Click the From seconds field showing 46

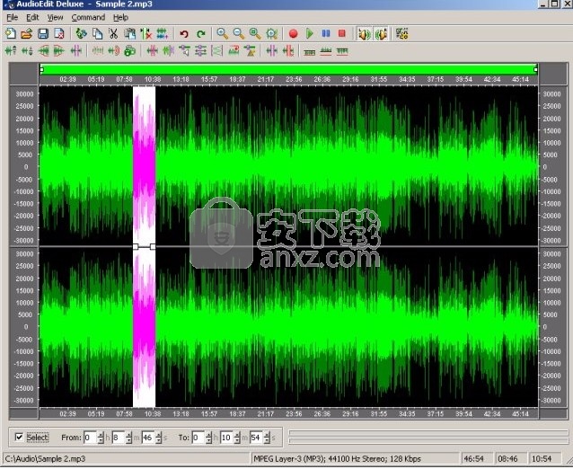pos(148,438)
